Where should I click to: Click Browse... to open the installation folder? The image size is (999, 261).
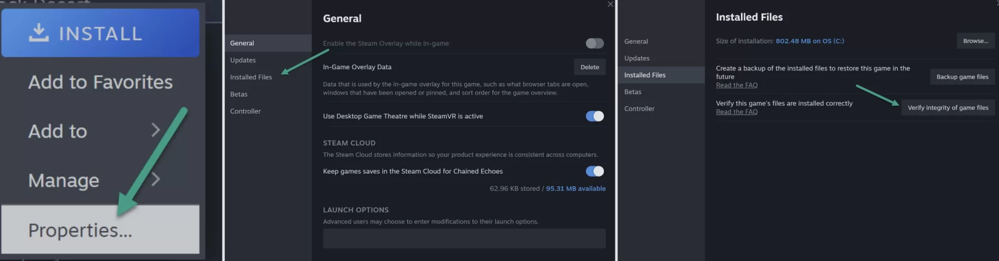click(x=976, y=41)
